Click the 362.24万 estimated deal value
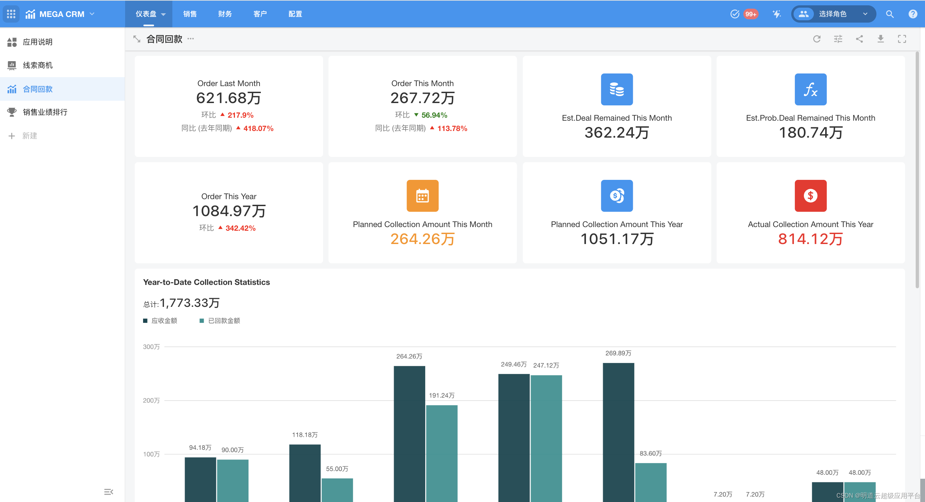 [x=617, y=133]
